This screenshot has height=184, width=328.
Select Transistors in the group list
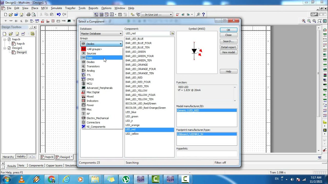(x=102, y=66)
